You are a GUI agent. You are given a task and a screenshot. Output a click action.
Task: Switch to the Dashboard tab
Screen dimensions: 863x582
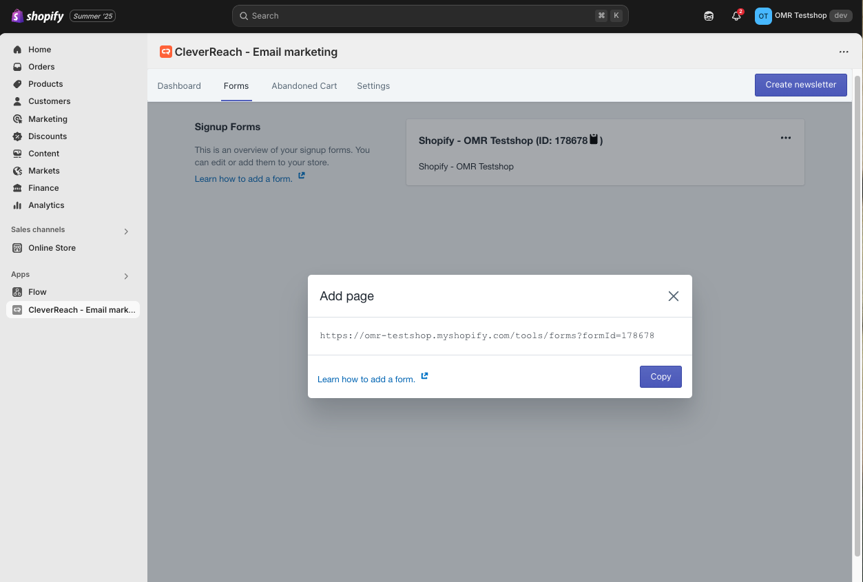click(179, 86)
